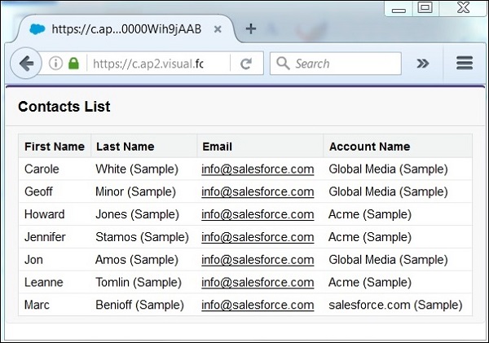Open Marc Benioff's email address link

(258, 305)
